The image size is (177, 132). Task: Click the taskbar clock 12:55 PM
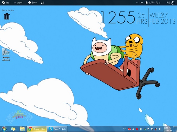pos(168,129)
